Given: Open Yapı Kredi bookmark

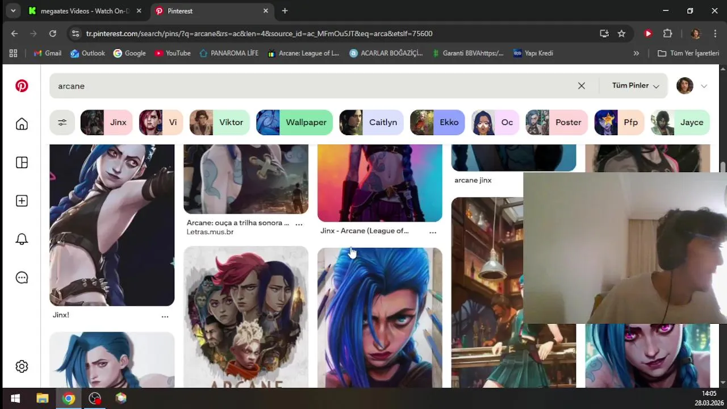Looking at the screenshot, I should (533, 53).
